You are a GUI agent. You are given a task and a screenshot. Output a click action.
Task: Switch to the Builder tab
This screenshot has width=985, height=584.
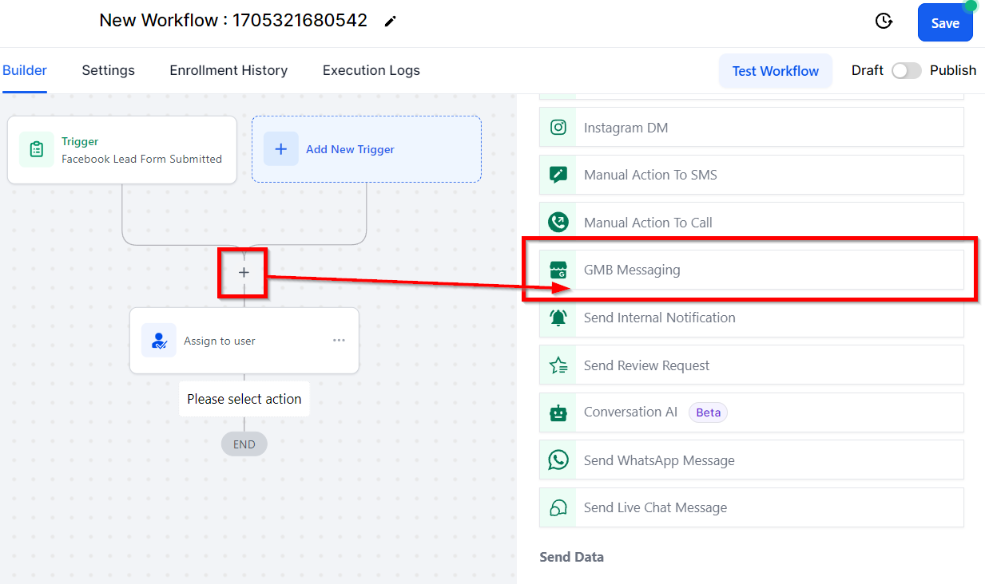24,70
